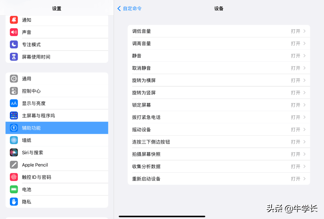
Task: Tap the Screen Time hourglass icon
Action: [14, 57]
